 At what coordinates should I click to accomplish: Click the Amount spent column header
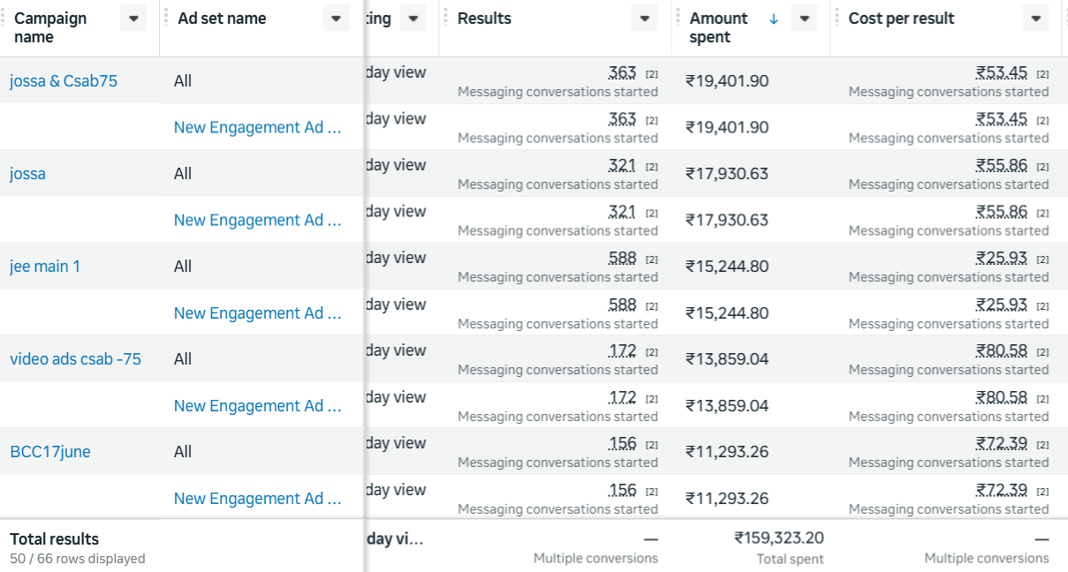tap(718, 27)
